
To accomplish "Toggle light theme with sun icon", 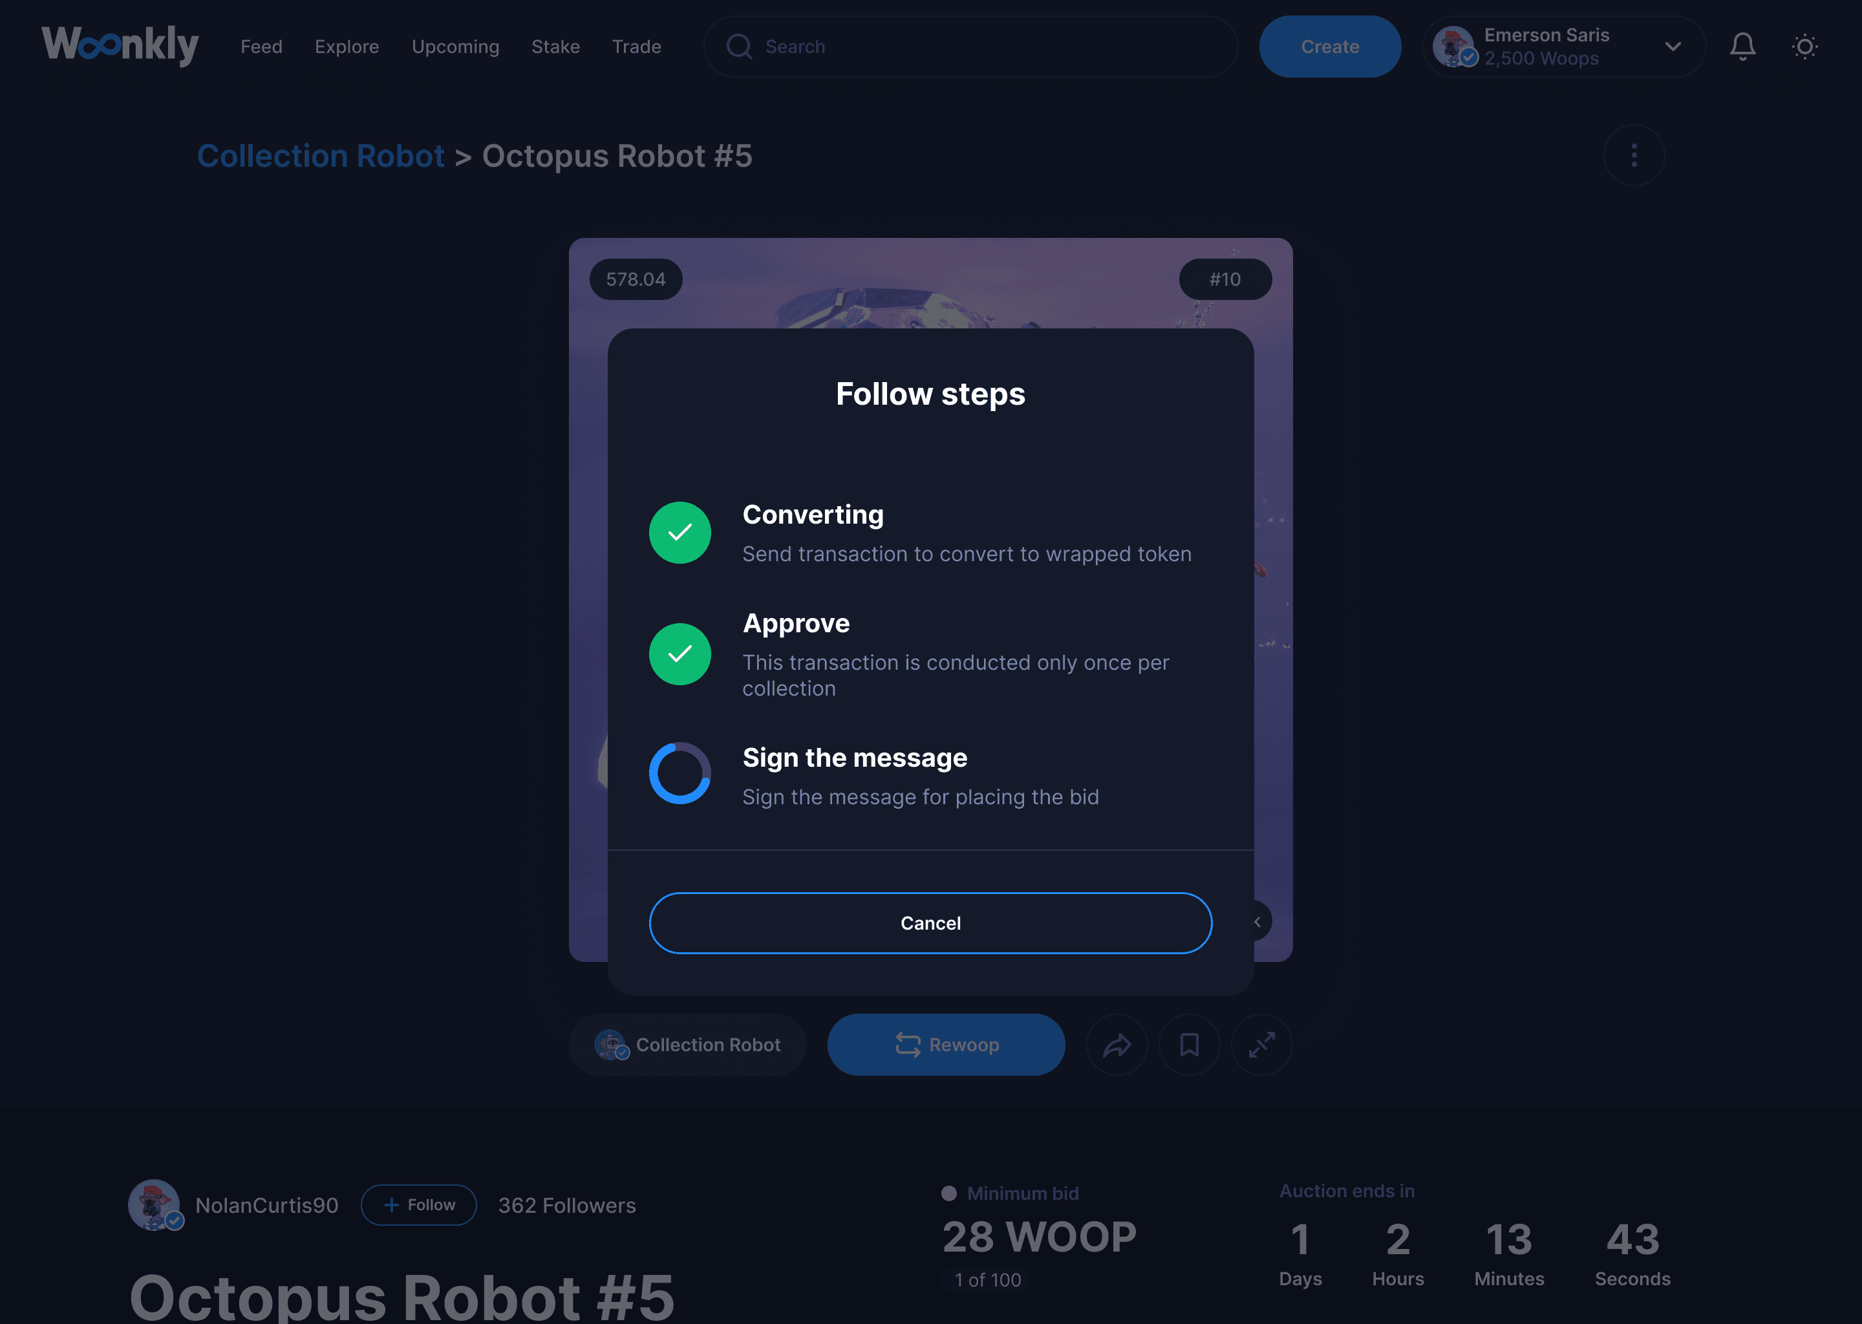I will point(1804,47).
